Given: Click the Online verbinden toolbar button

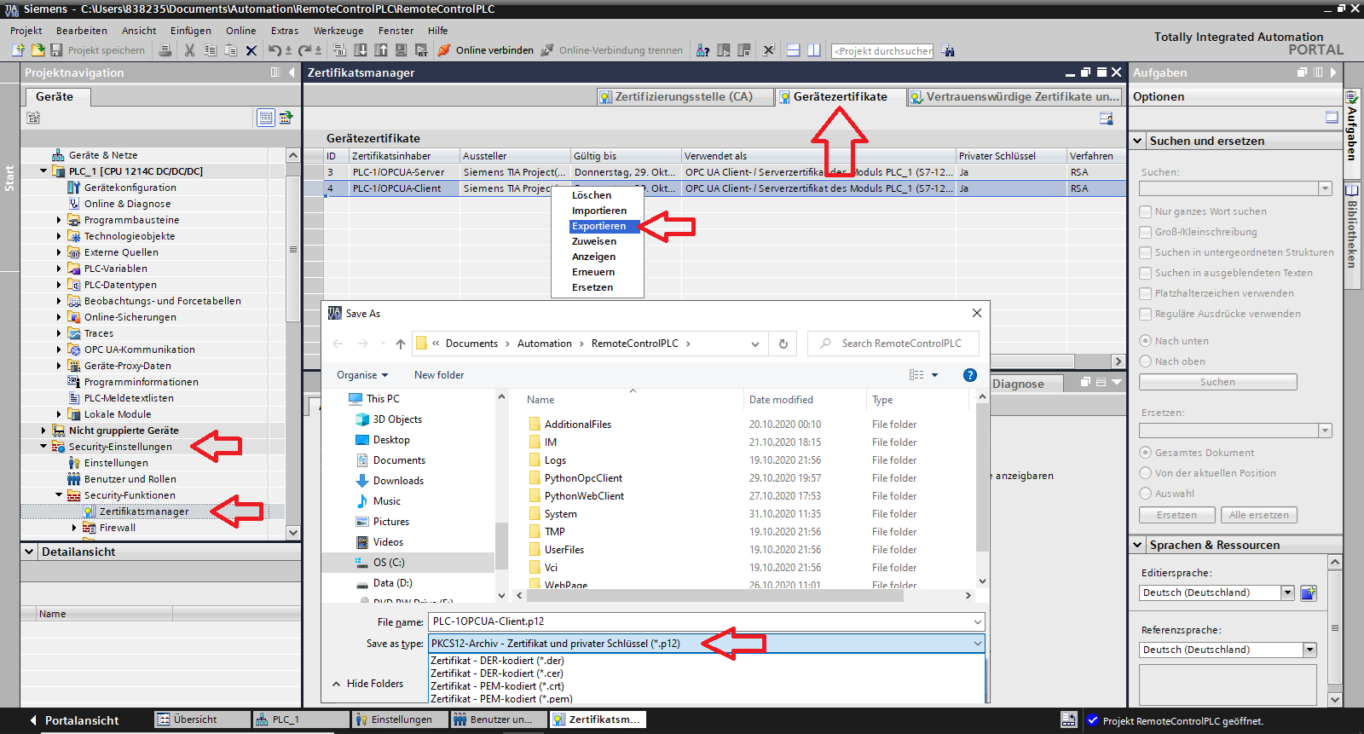Looking at the screenshot, I should pos(486,50).
